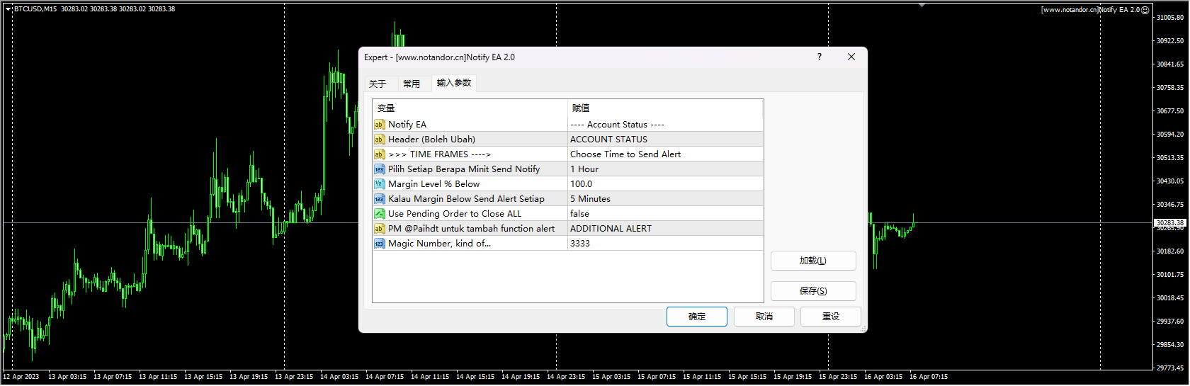Click the icon beside PM @Paihdt row
1190x386 pixels.
pos(379,229)
